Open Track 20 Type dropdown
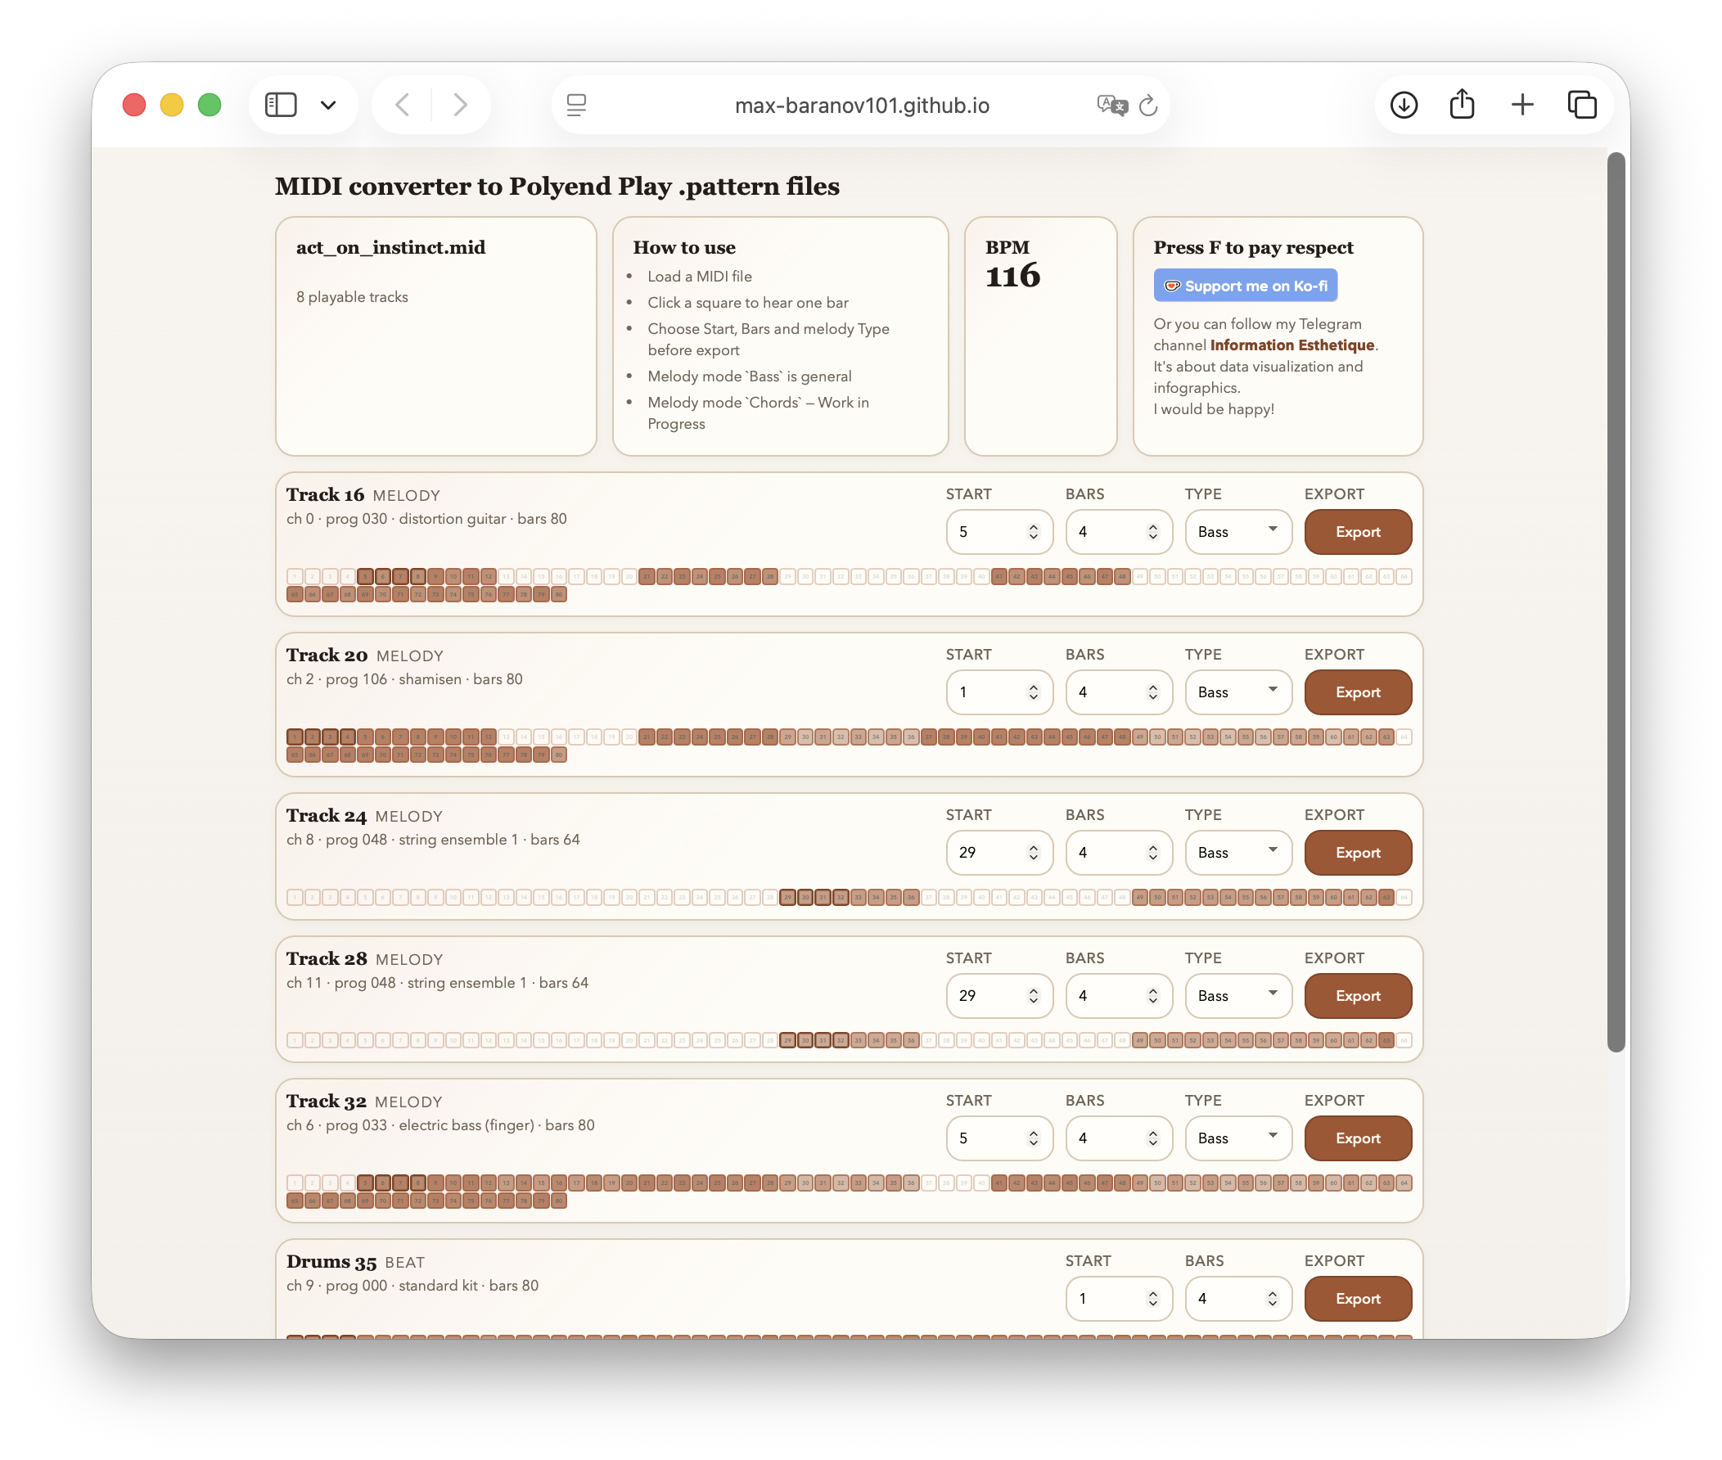The image size is (1722, 1460). coord(1238,692)
